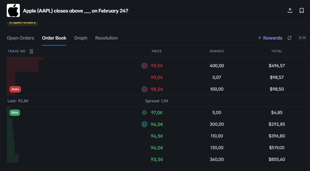Select the 94,5¢ bid price
The image size is (310, 171).
[157, 136]
